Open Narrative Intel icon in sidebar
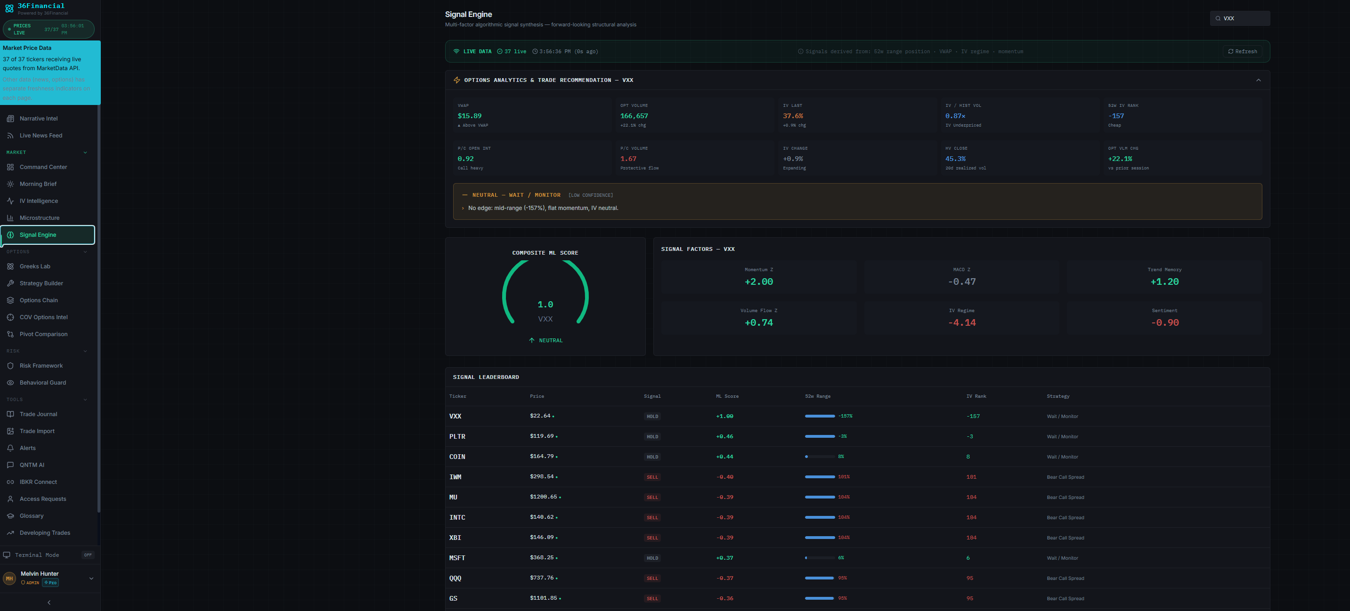This screenshot has width=1350, height=611. point(10,119)
